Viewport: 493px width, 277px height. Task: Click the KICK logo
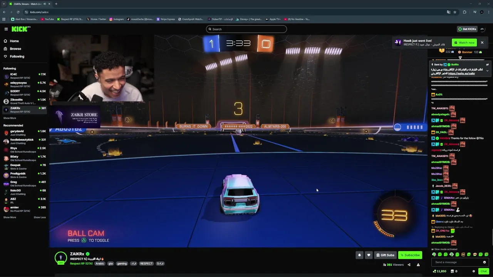pos(21,29)
